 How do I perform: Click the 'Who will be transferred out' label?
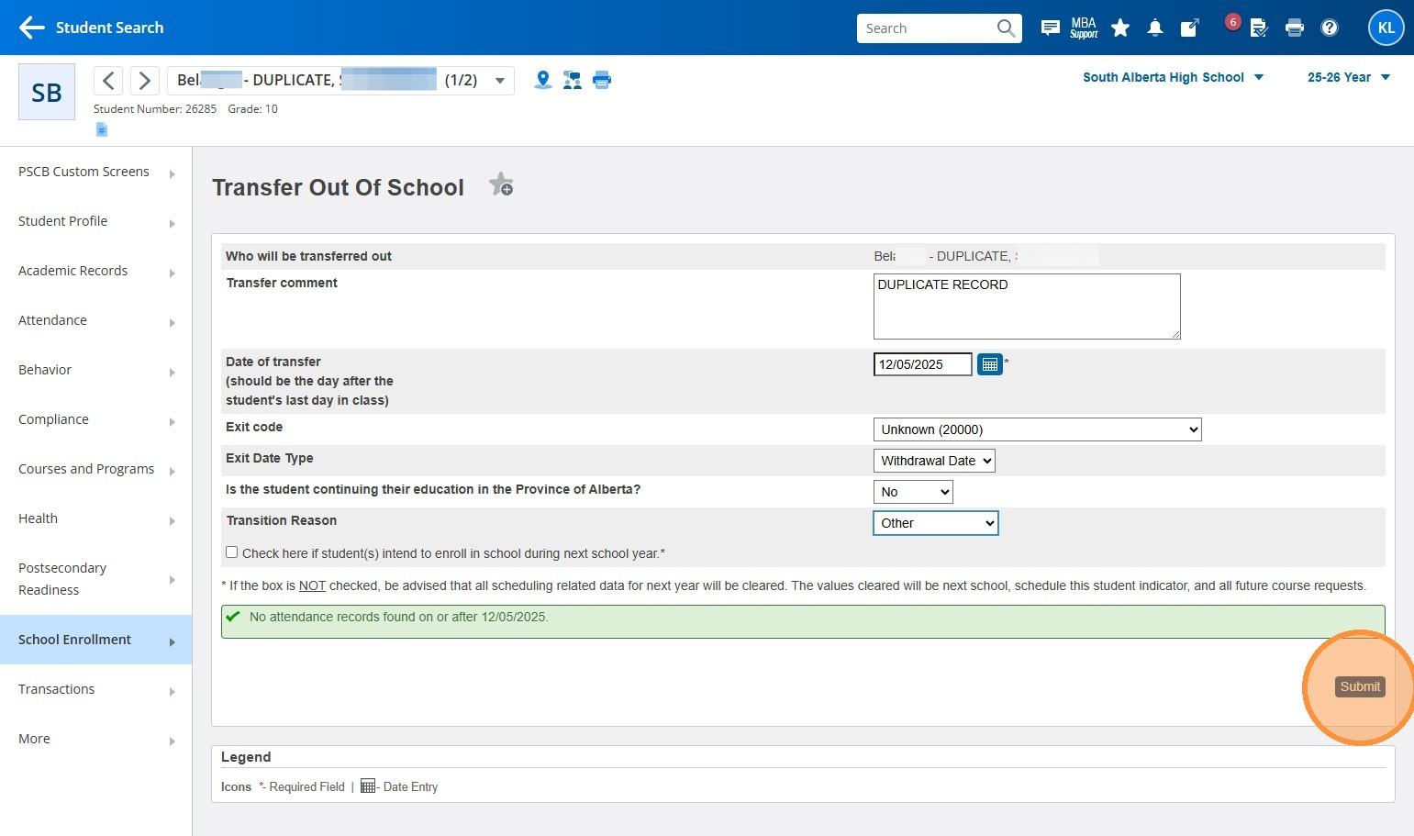(308, 256)
